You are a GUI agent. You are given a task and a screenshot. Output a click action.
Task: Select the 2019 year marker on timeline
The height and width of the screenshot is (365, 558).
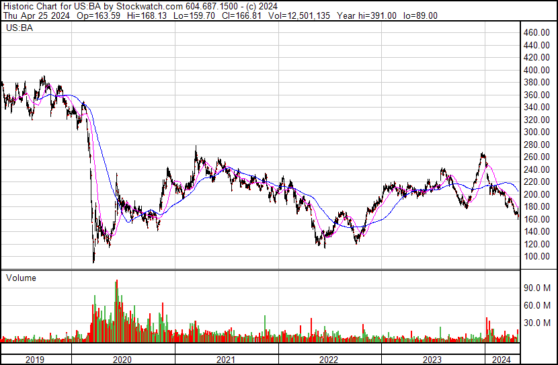coord(35,359)
